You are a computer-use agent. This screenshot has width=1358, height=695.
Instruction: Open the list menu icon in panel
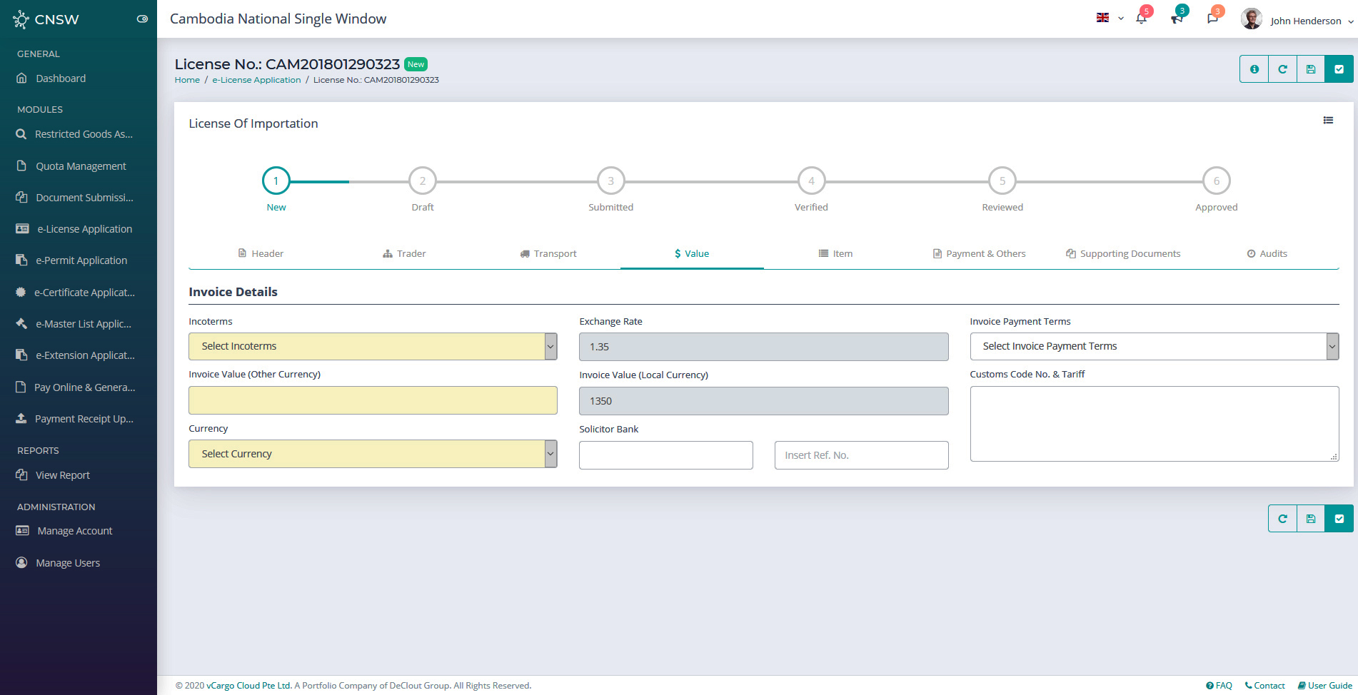pos(1328,121)
